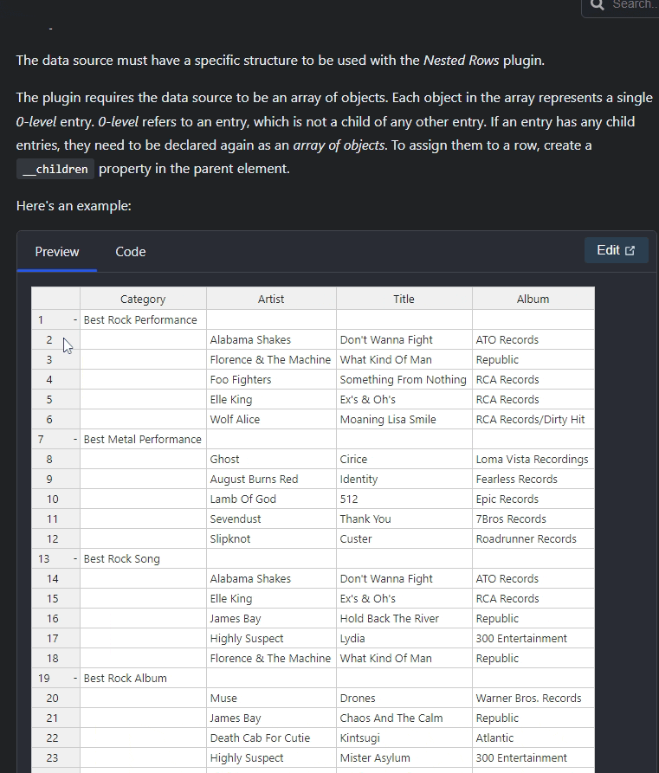The width and height of the screenshot is (659, 773).
Task: Collapse the Best Metal Performance row group
Action: coord(75,439)
